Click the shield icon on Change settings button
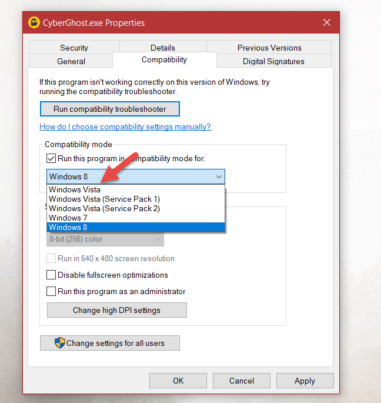The image size is (381, 403). (60, 343)
